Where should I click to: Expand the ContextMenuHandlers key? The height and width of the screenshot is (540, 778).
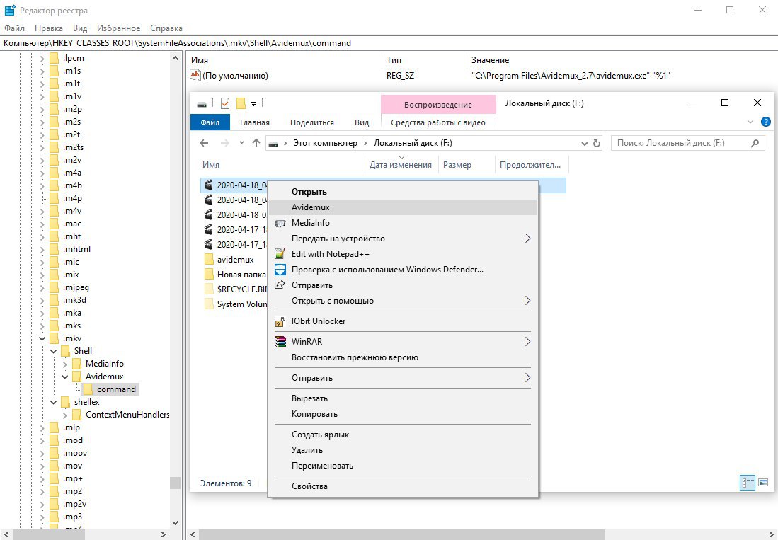tap(65, 415)
